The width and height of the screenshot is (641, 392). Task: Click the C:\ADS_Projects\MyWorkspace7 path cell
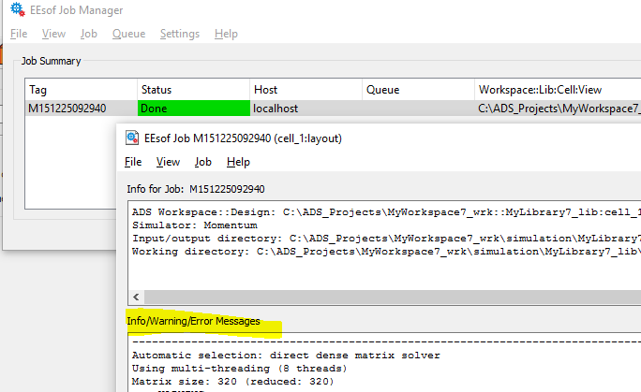(x=558, y=109)
